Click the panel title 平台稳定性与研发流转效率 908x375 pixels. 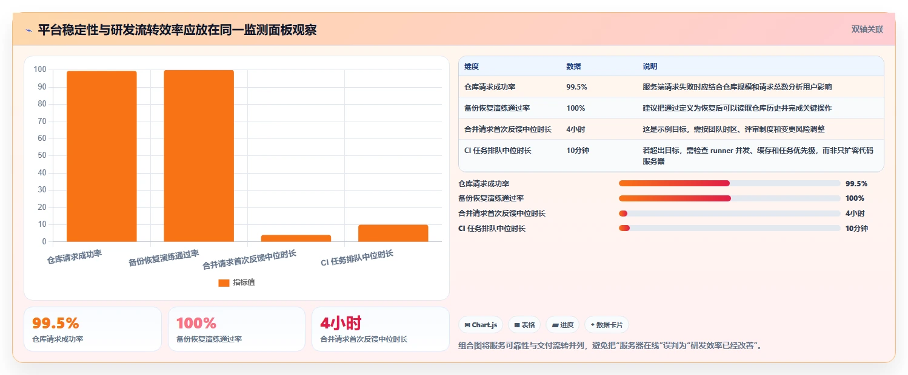[177, 30]
